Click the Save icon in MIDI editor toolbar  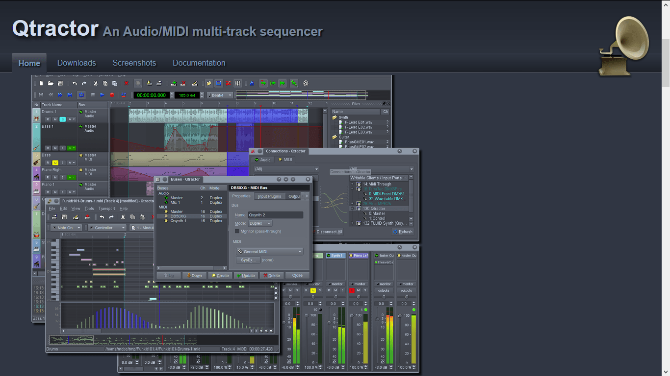[64, 217]
